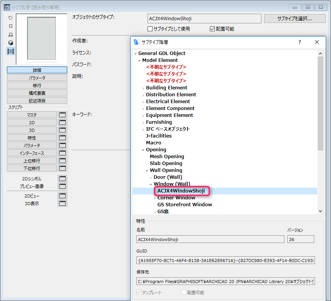Expand the Electrical Element node

click(143, 102)
